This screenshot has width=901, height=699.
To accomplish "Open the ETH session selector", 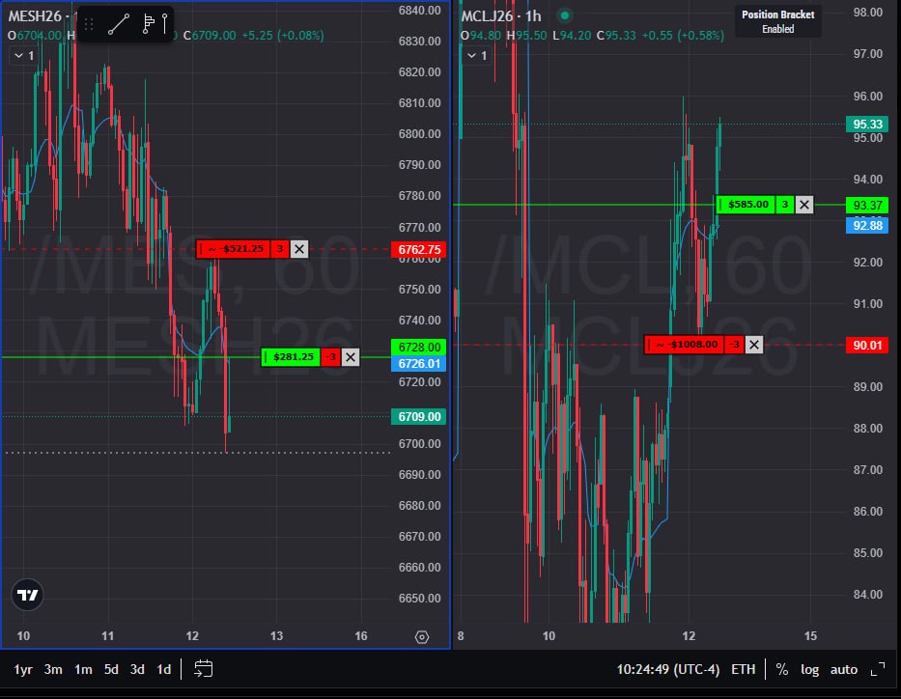I will click(x=743, y=668).
